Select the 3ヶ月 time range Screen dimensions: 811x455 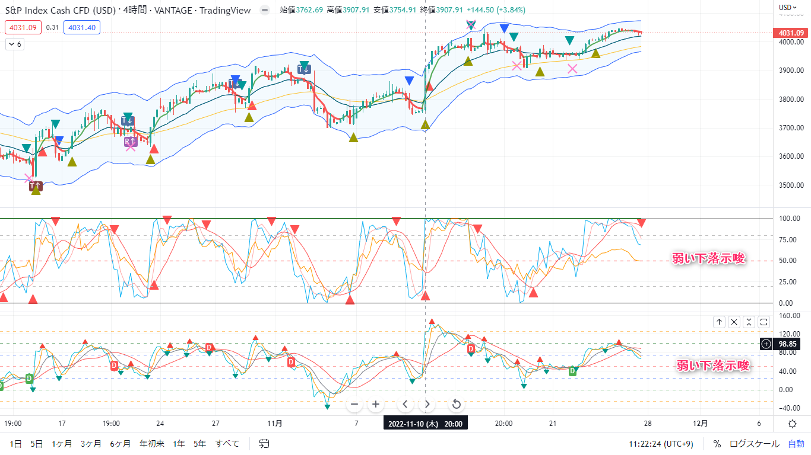tap(91, 443)
